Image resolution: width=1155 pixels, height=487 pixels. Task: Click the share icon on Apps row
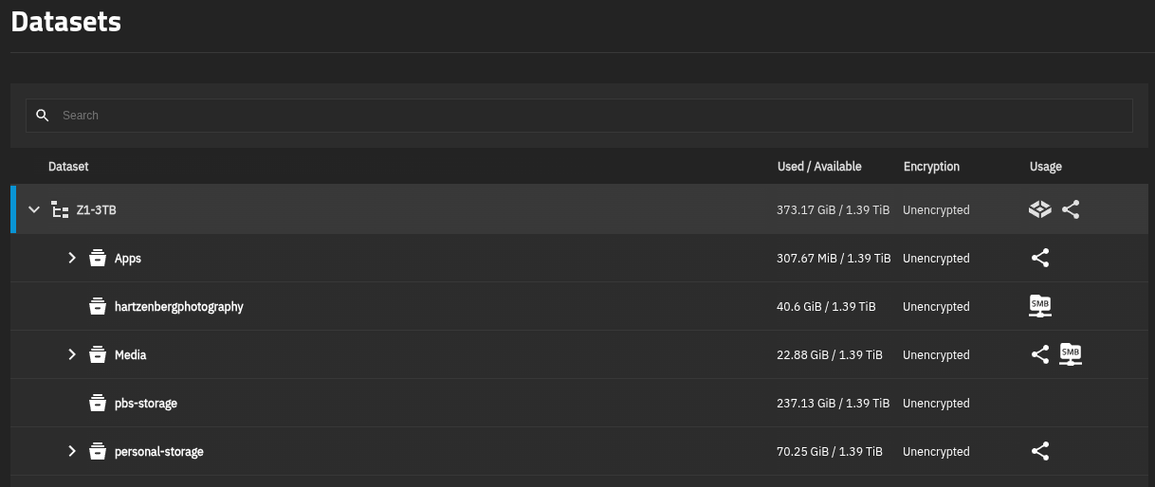point(1040,258)
